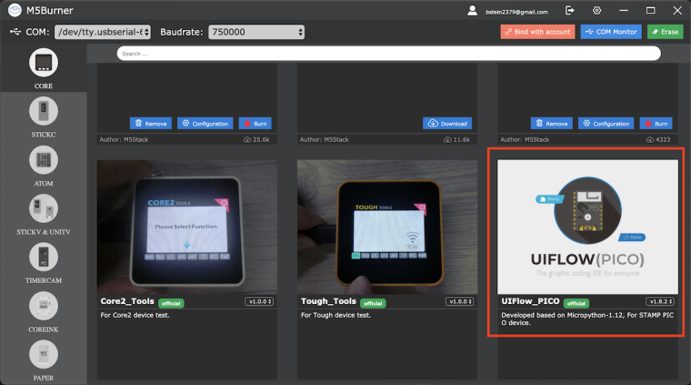Minimize the M5Burner window

[624, 10]
